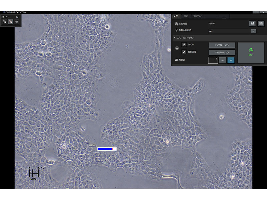Image resolution: width=267 pixels, height=200 pixels.
Task: Uncheck the 細胞密度 checkbox
Action: click(184, 52)
